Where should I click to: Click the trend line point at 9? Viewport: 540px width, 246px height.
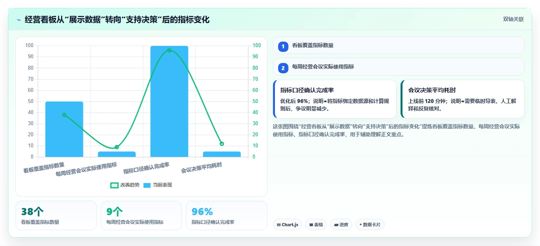point(116,147)
